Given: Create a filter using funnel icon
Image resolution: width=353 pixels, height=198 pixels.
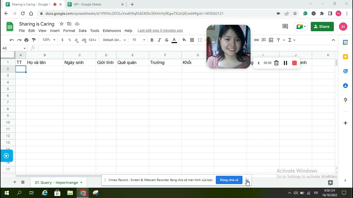Looking at the screenshot, I should [x=279, y=40].
